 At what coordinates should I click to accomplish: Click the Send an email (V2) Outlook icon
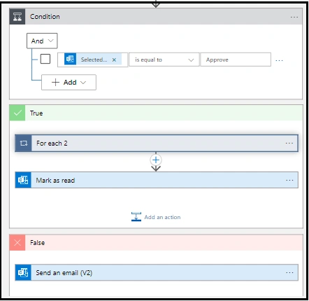[x=23, y=272]
